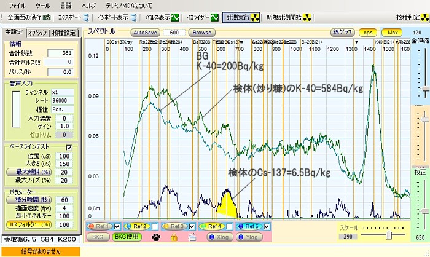Toggle the cps display button

[x=368, y=33]
